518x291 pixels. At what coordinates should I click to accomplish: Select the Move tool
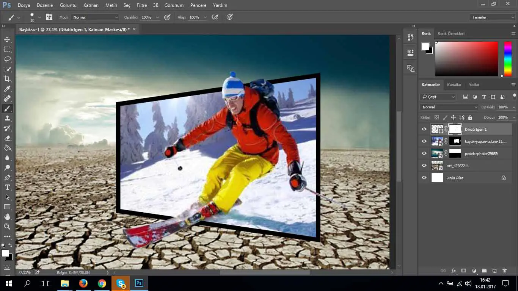coord(7,39)
